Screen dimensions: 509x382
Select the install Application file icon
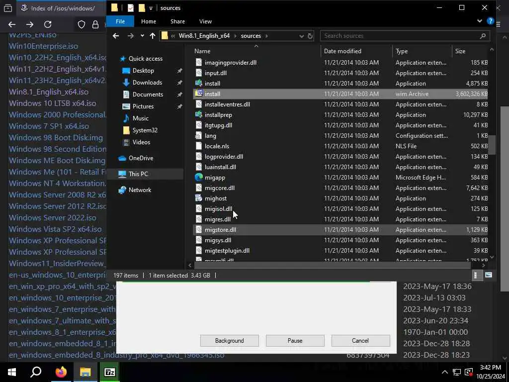[199, 84]
